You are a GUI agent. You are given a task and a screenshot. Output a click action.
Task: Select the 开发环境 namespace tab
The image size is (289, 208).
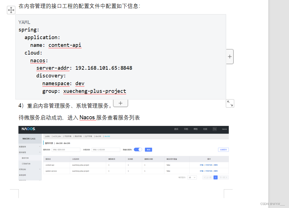click(68, 136)
